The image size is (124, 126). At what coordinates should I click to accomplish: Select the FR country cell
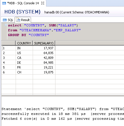click(24, 67)
